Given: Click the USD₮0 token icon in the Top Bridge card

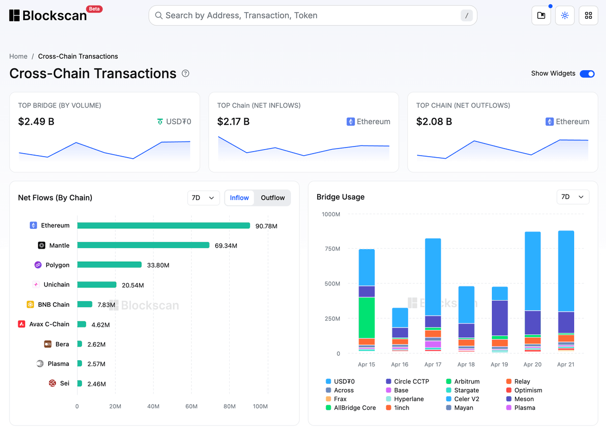Looking at the screenshot, I should point(160,122).
